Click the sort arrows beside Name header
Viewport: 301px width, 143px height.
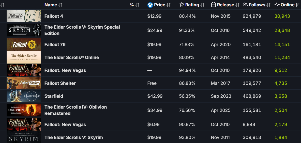[x=60, y=5]
